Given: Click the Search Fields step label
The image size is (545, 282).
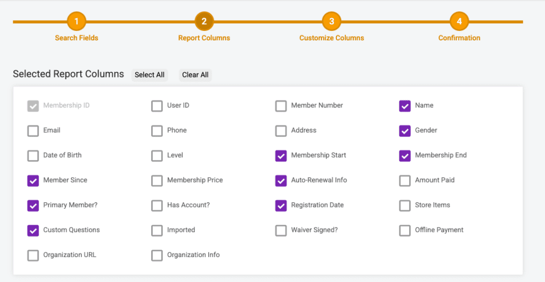Looking at the screenshot, I should click(77, 38).
